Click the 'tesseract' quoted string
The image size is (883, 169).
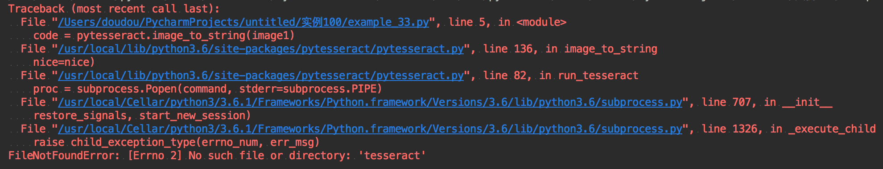[392, 156]
